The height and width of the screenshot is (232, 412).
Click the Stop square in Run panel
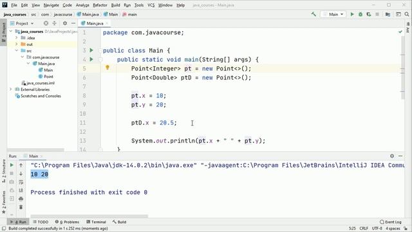(12, 173)
